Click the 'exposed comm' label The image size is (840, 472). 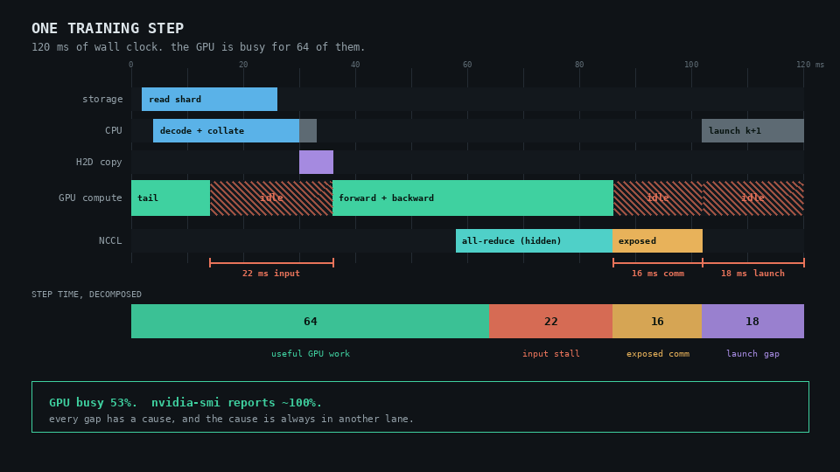click(x=658, y=354)
